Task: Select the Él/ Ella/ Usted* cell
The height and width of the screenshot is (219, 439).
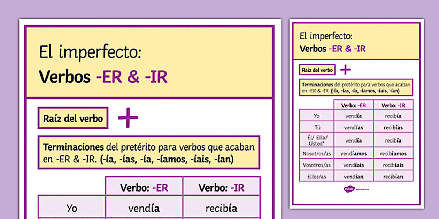Action: tap(316, 139)
